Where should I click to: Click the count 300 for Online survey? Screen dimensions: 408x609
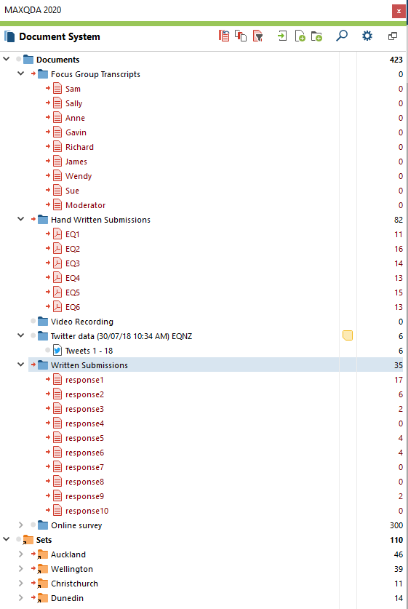[x=396, y=525]
